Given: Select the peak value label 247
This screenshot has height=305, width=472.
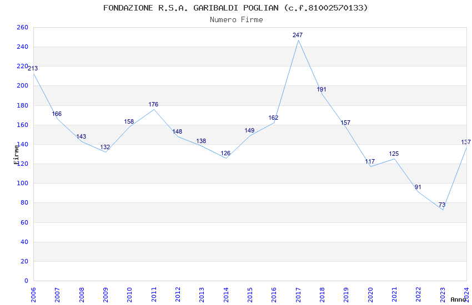Looking at the screenshot, I should point(298,35).
